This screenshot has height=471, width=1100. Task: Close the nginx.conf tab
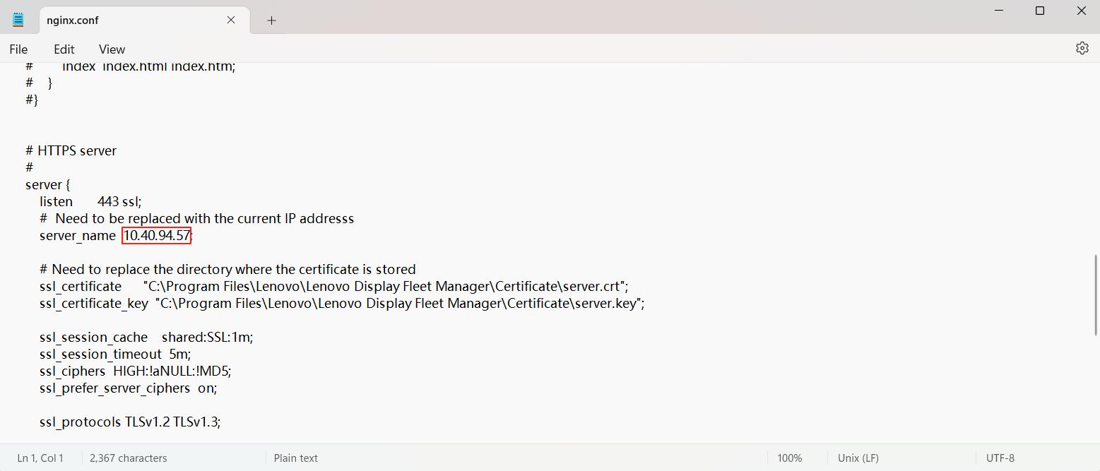coord(231,20)
